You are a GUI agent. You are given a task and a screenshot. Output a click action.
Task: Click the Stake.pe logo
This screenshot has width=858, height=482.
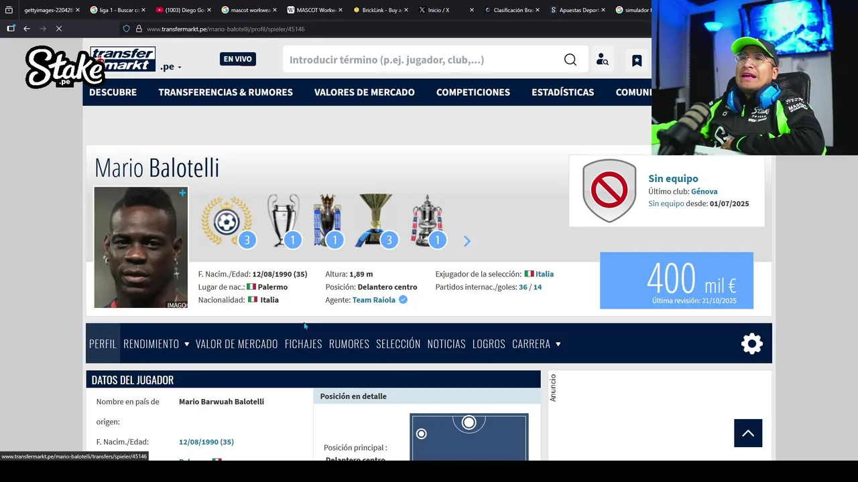coord(64,67)
